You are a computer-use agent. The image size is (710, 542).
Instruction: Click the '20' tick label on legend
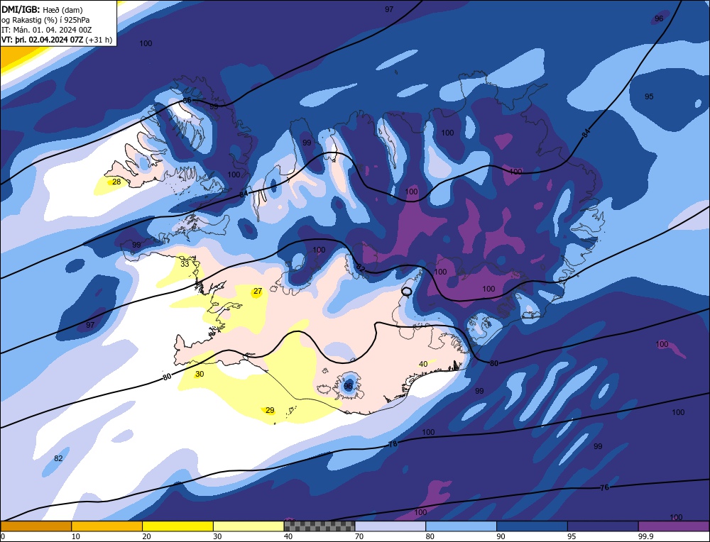tap(147, 536)
